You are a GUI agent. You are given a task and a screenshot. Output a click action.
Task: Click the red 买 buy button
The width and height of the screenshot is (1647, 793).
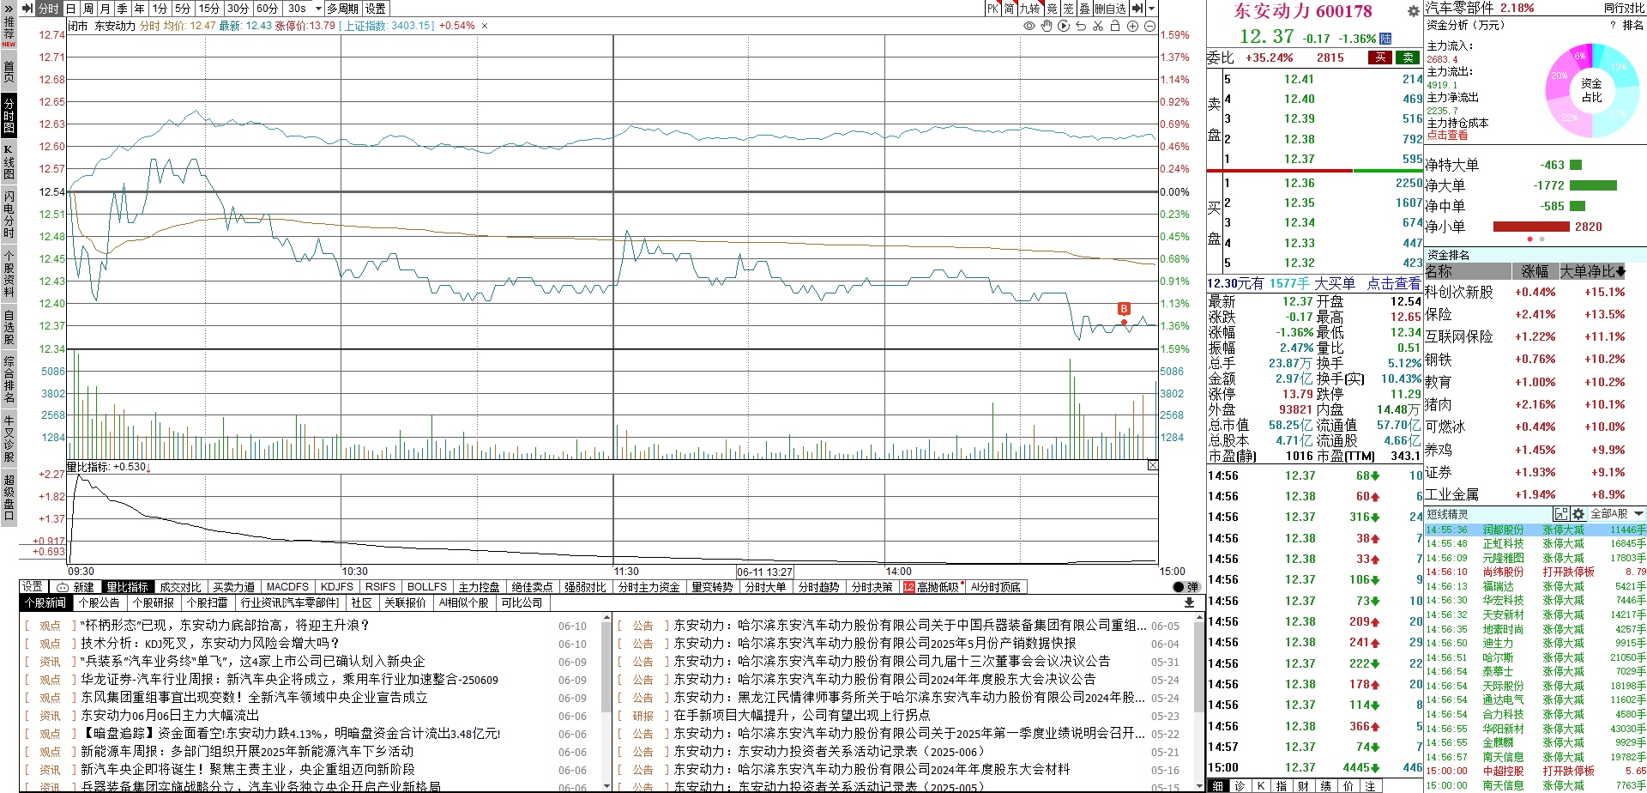pyautogui.click(x=1380, y=58)
